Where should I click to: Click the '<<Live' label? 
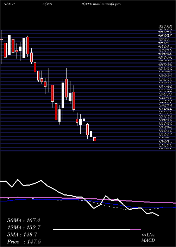coord(148,235)
